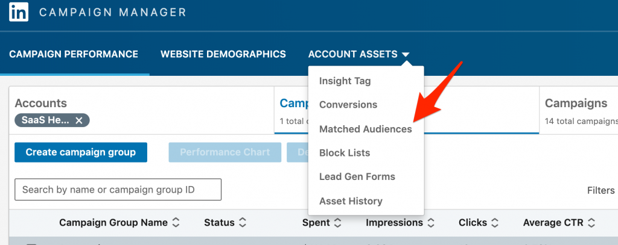Open the Filters option
Viewport: 618px width, 245px height.
pos(600,191)
